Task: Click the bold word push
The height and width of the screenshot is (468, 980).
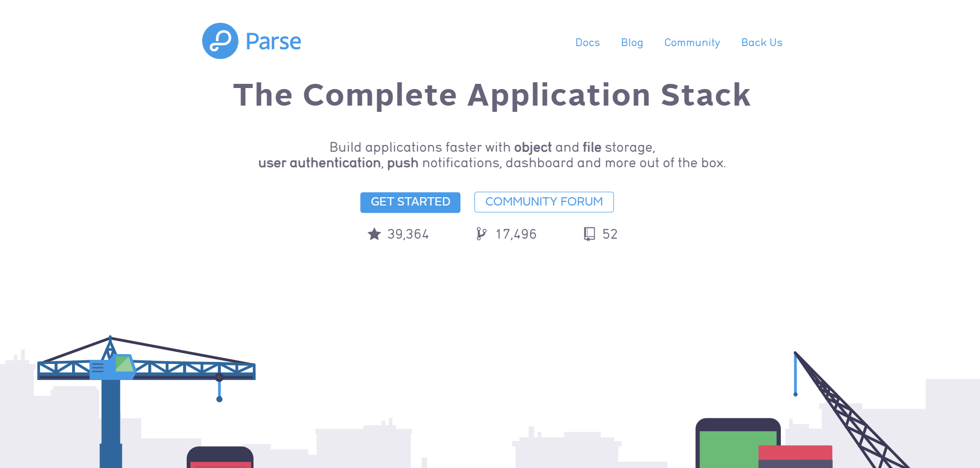Action: click(x=403, y=164)
